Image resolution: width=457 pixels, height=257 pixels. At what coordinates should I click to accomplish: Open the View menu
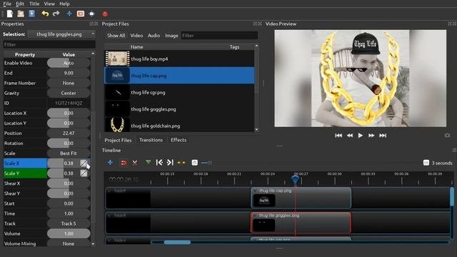pos(49,4)
